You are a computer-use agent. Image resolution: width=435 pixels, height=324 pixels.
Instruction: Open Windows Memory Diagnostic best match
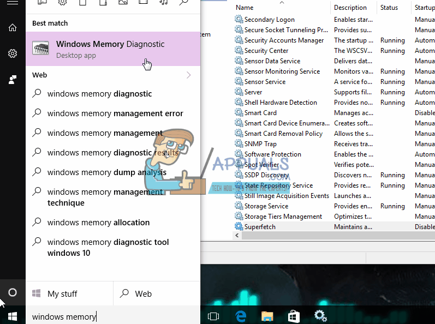click(113, 49)
